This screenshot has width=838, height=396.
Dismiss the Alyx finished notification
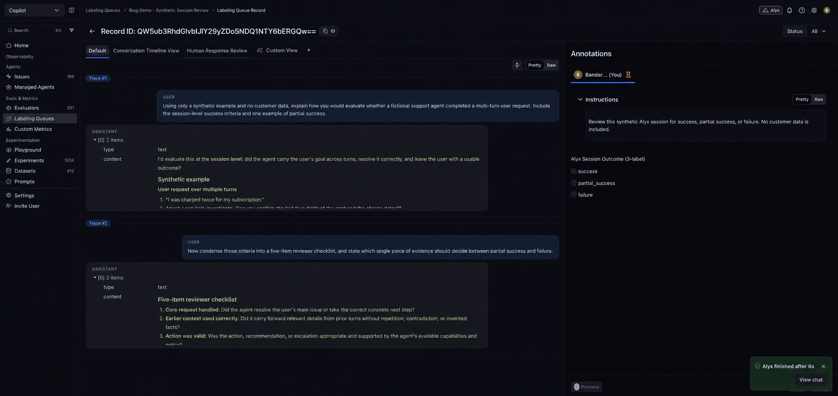[x=823, y=367]
